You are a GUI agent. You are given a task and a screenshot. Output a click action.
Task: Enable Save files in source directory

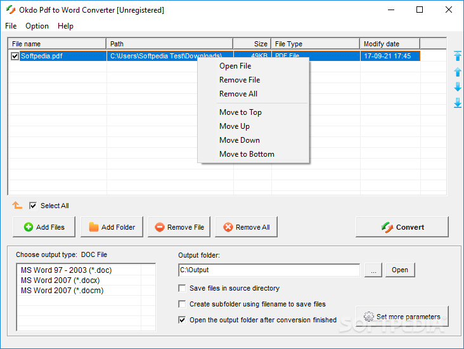click(182, 288)
